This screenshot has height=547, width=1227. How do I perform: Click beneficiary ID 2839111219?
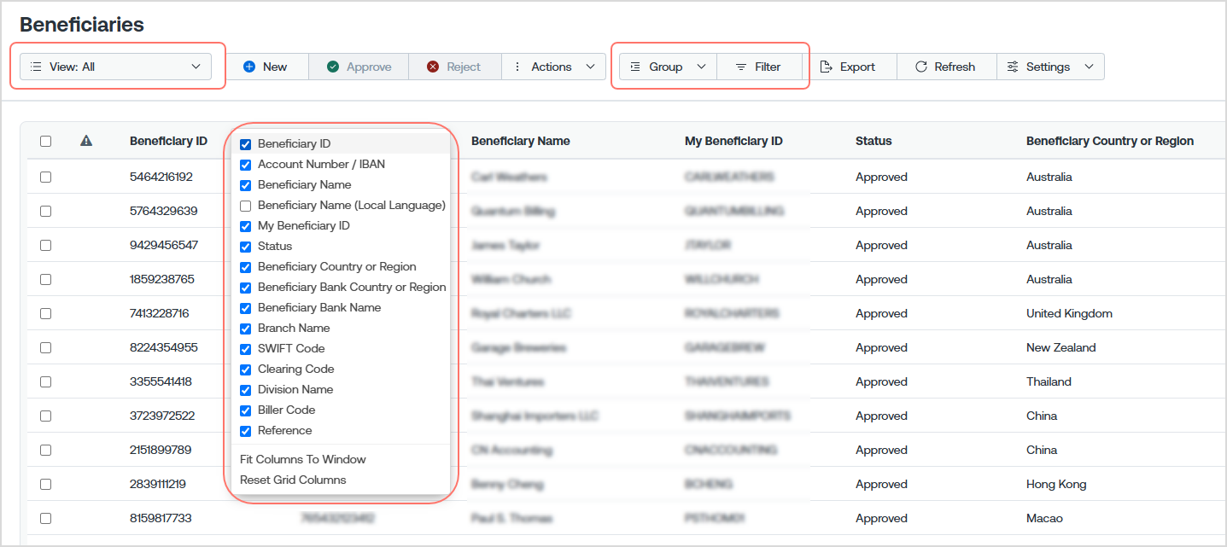(x=158, y=484)
